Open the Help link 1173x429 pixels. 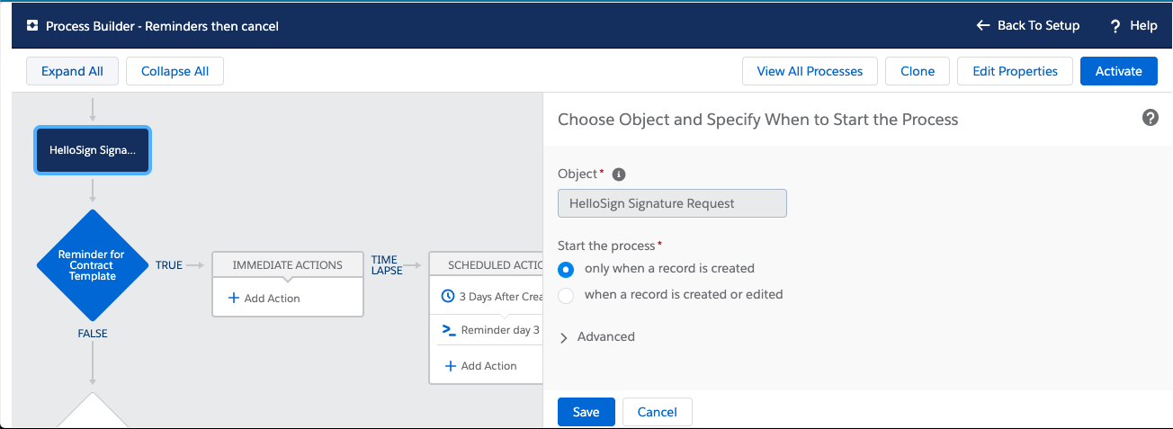click(x=1133, y=25)
